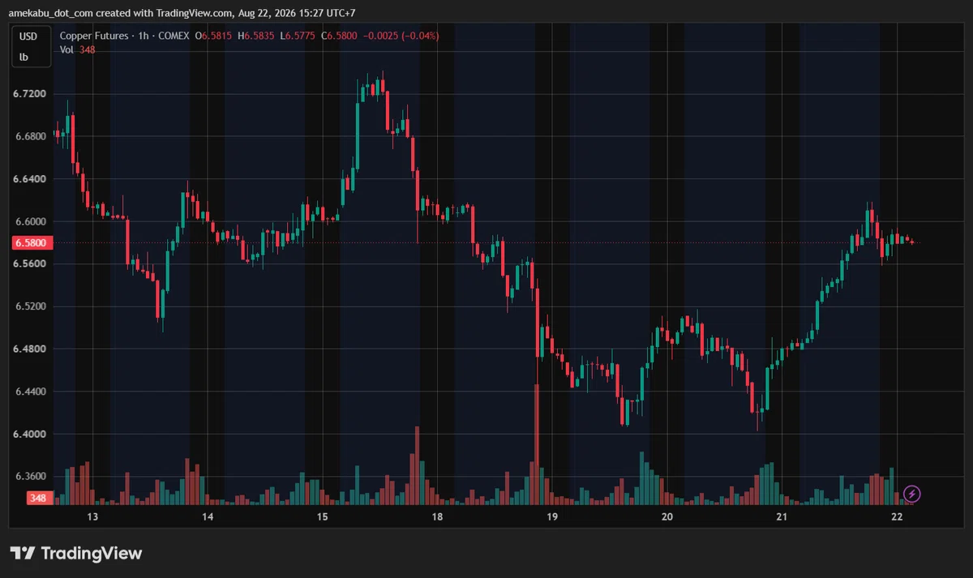Click the lb unit label
The image size is (973, 578).
[x=24, y=58]
